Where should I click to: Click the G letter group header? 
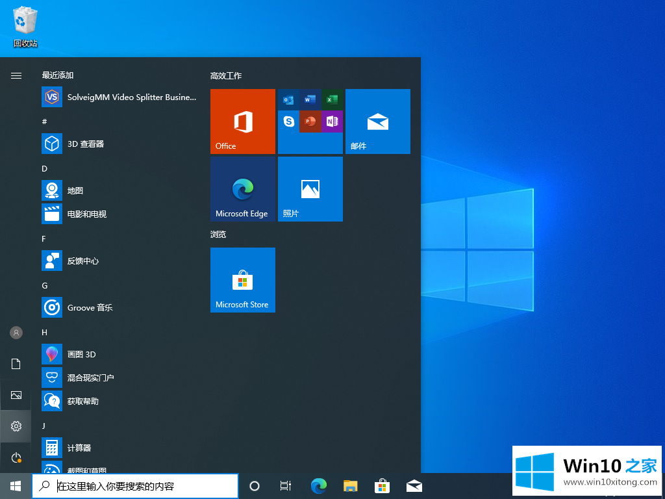tap(45, 286)
